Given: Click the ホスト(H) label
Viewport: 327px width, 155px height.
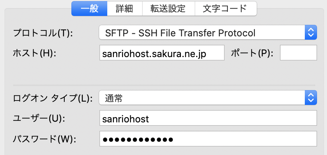Looking at the screenshot, I should pyautogui.click(x=34, y=53).
